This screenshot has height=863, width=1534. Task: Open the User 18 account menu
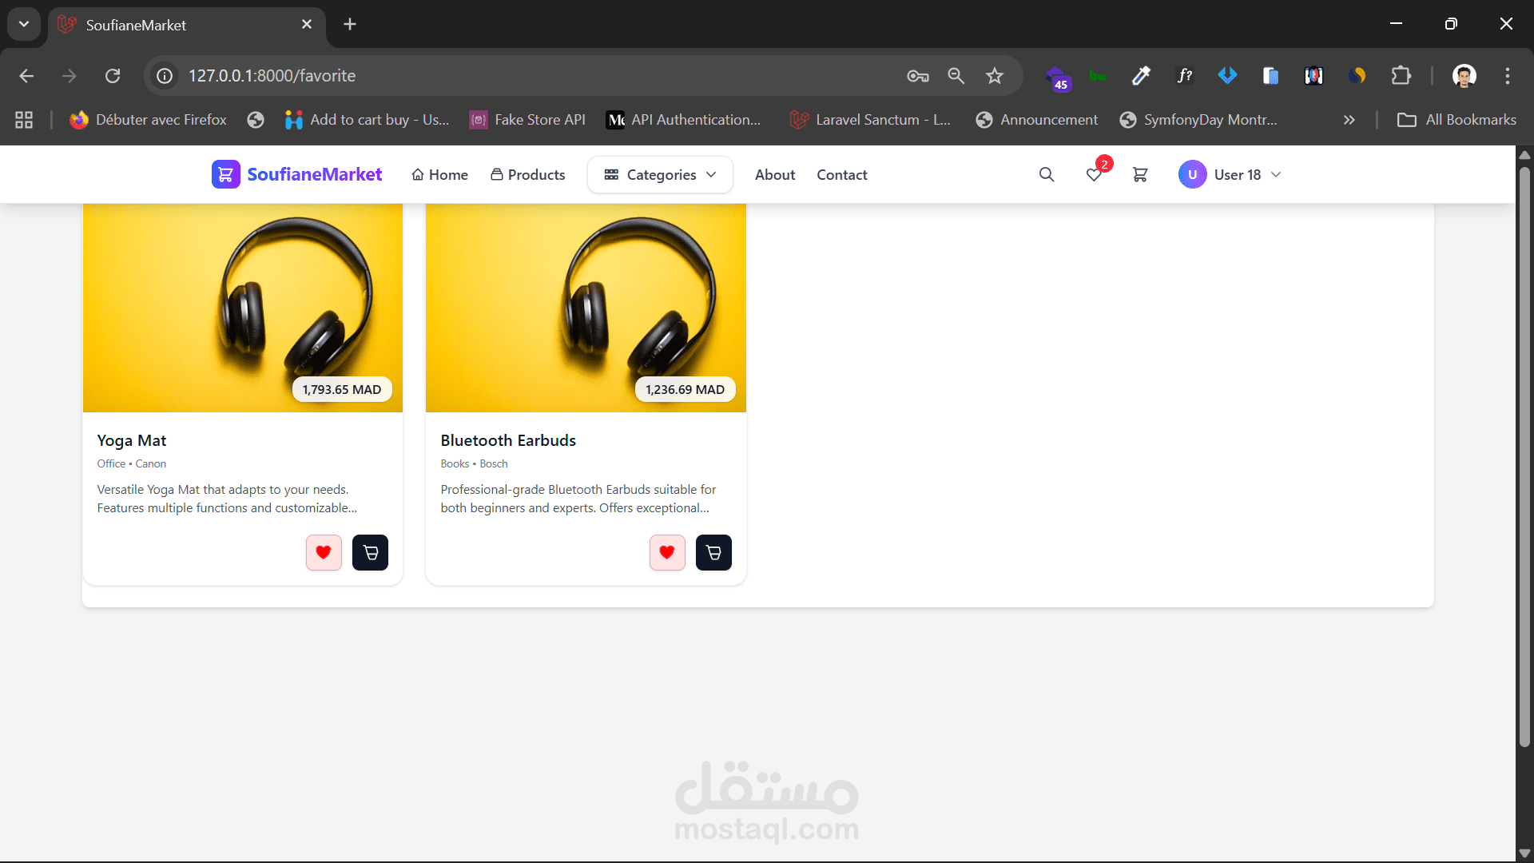coord(1230,174)
